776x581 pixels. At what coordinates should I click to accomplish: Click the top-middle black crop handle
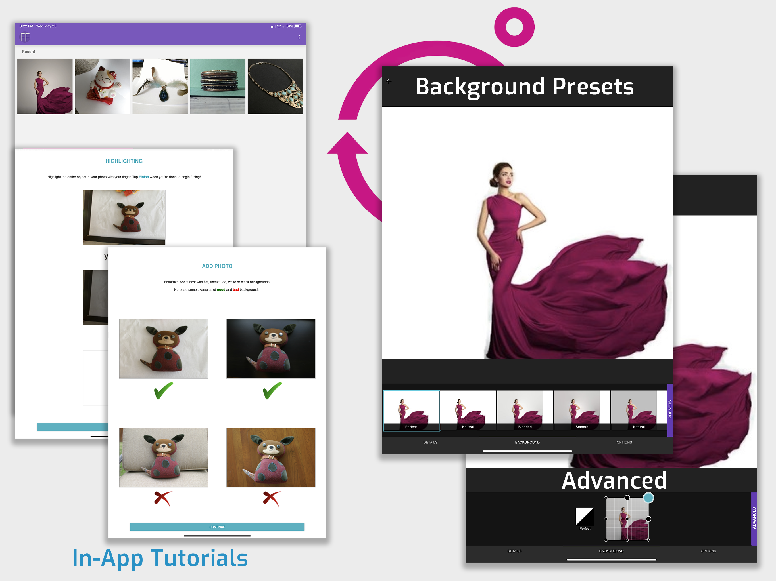pos(627,498)
